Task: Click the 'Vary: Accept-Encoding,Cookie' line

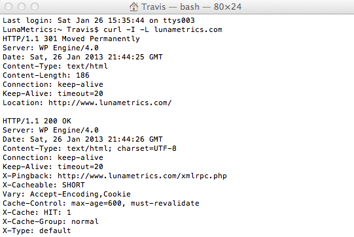Action: 67,194
